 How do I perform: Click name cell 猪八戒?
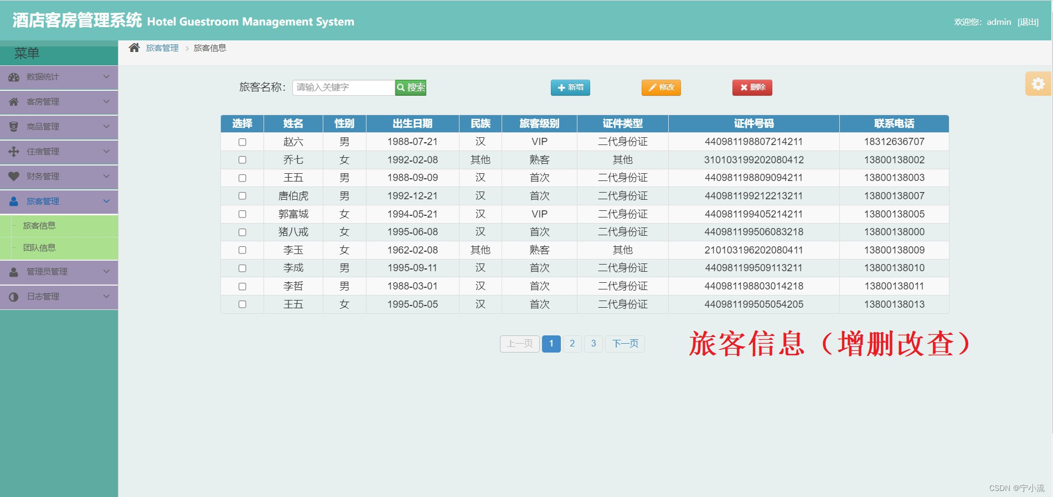tap(293, 232)
